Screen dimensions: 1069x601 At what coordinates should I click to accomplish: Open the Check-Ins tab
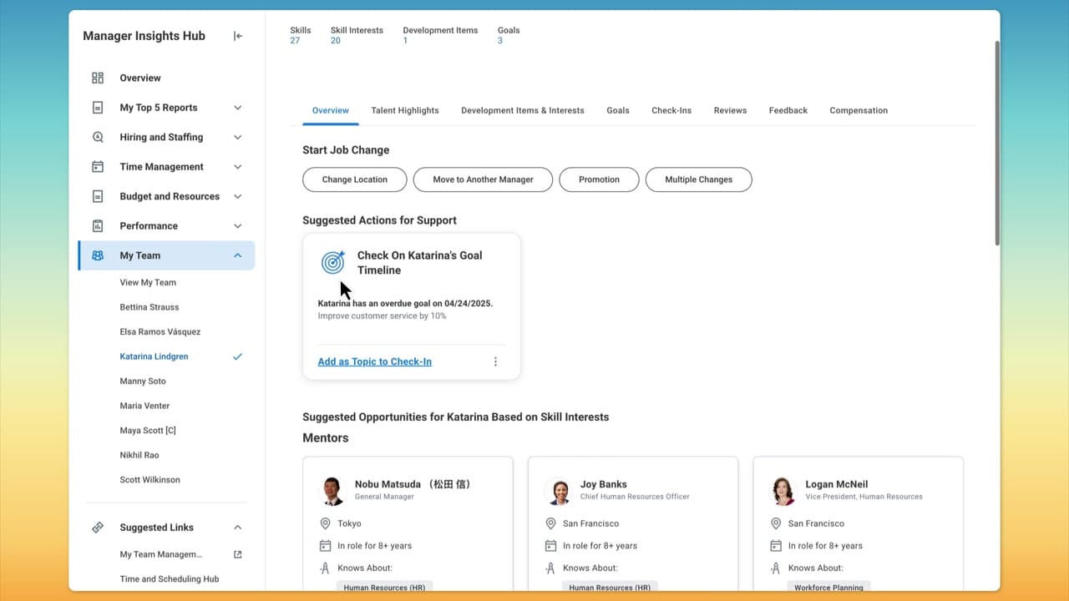[671, 110]
